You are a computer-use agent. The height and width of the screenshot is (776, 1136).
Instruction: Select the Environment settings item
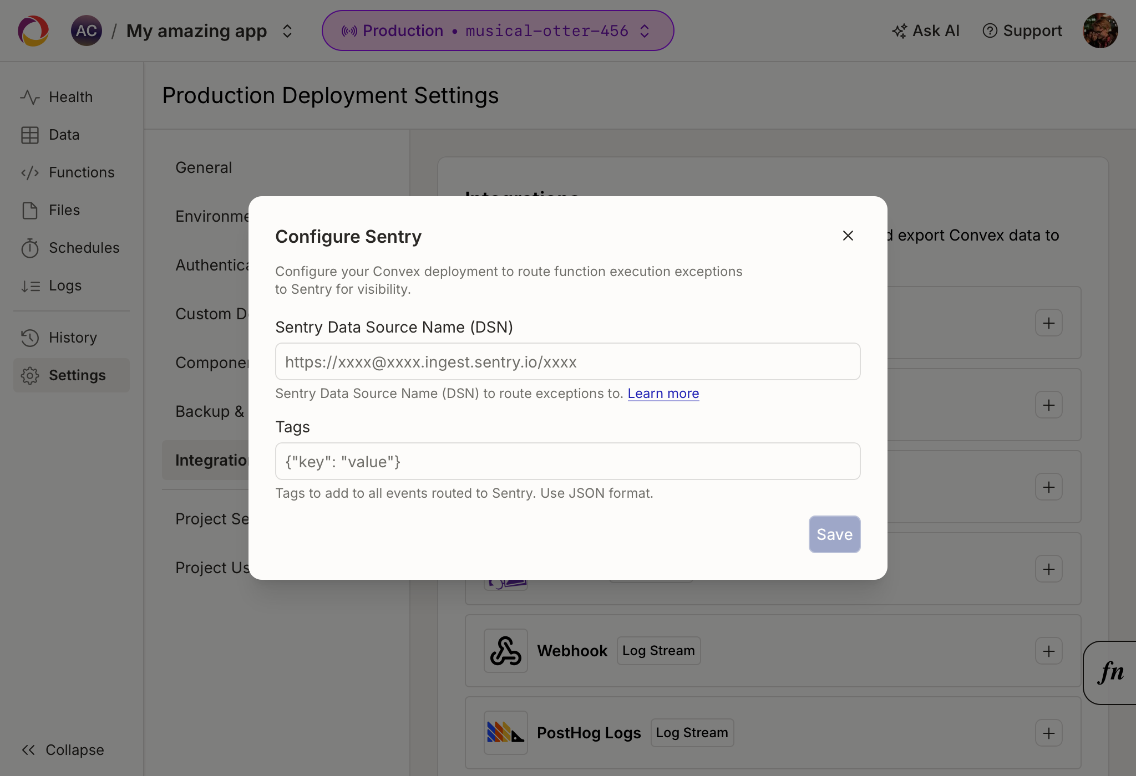tap(212, 216)
